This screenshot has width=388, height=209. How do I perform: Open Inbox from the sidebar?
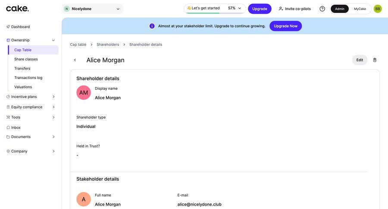[x=16, y=127]
